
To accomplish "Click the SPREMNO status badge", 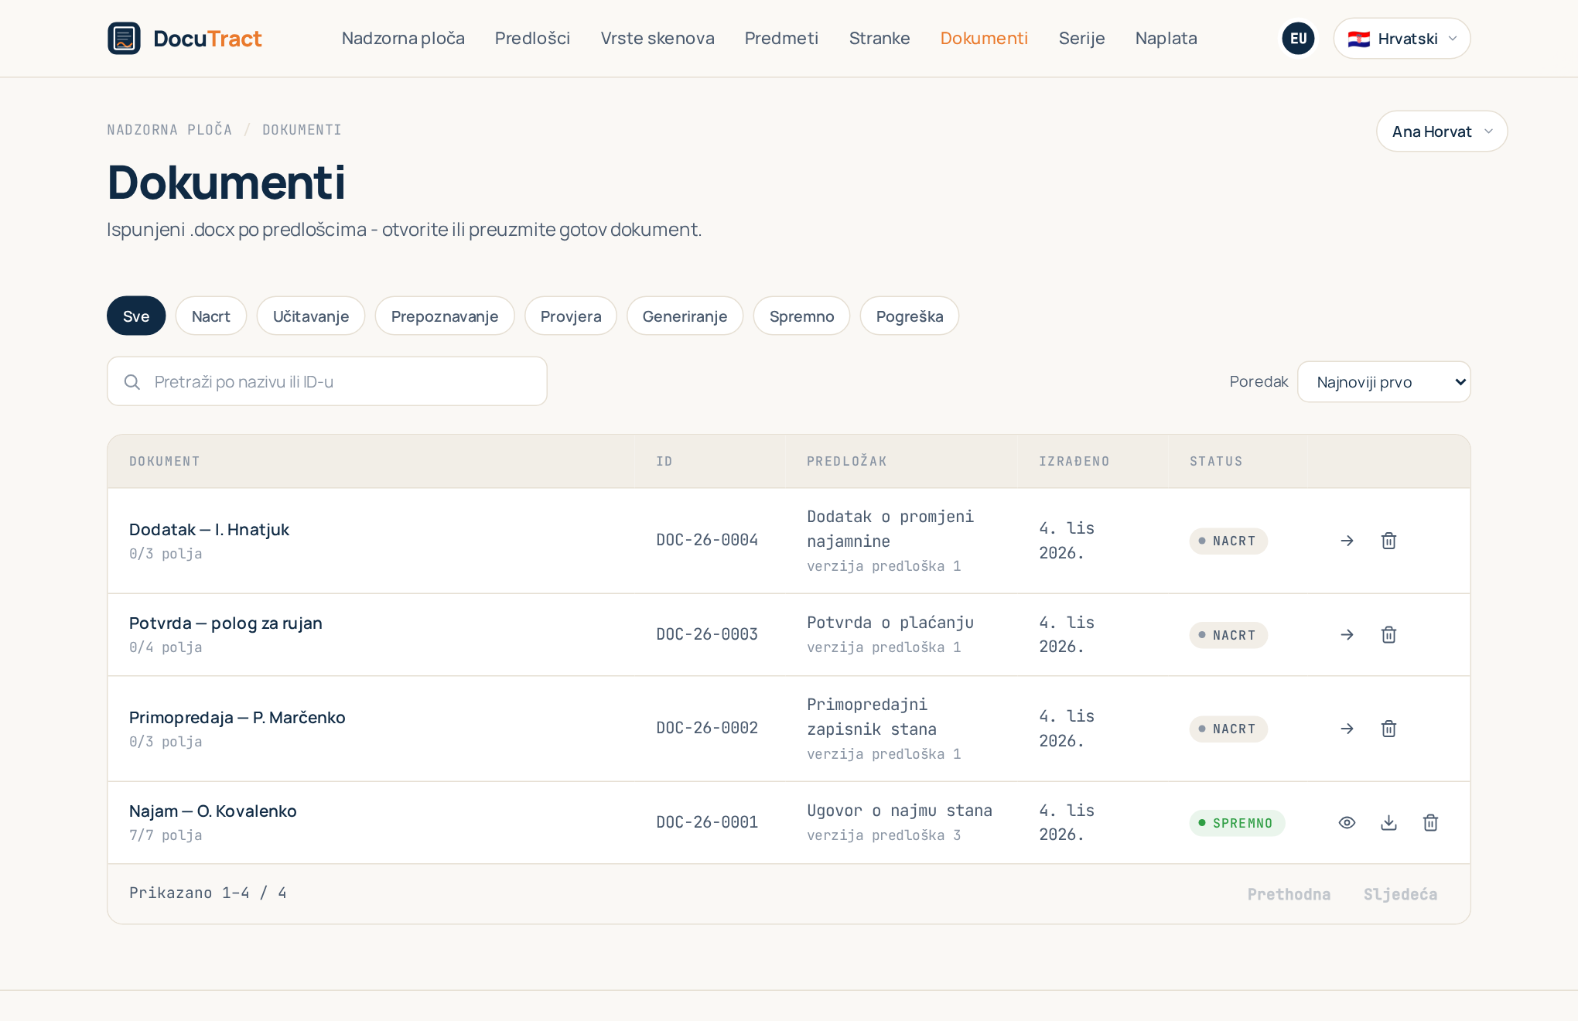I will coord(1237,823).
